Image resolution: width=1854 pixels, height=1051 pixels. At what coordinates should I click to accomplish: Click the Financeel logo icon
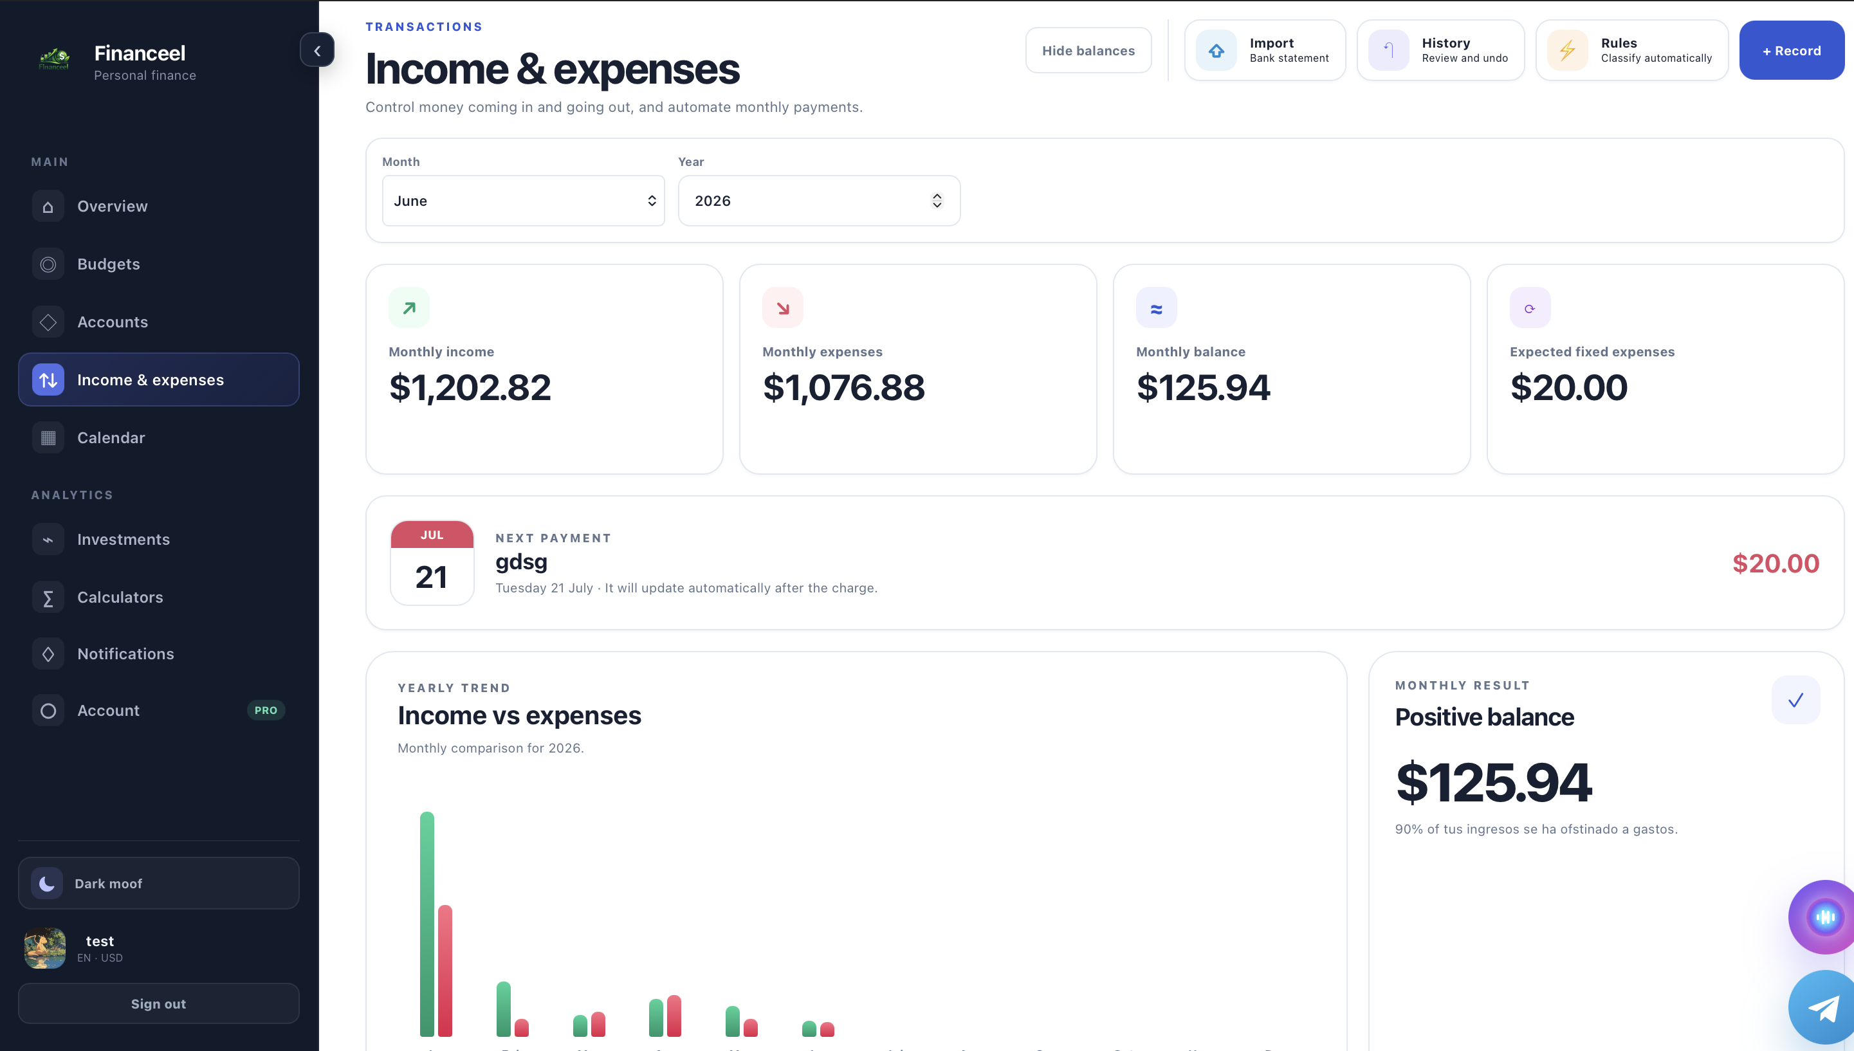pyautogui.click(x=54, y=60)
